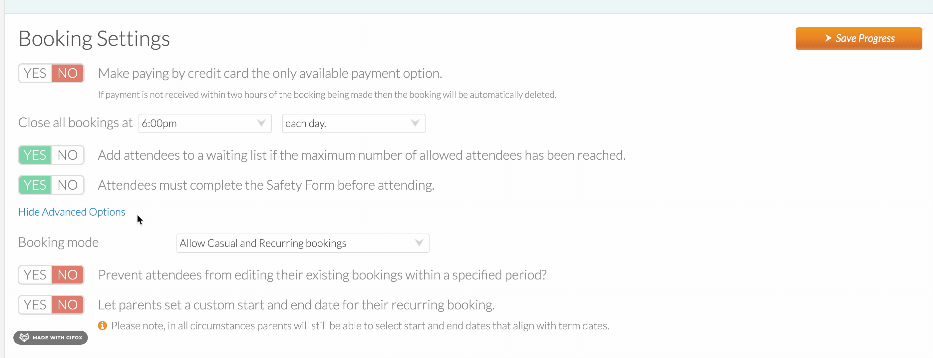Image resolution: width=933 pixels, height=358 pixels.
Task: Click NO on credit card only option
Action: click(68, 73)
